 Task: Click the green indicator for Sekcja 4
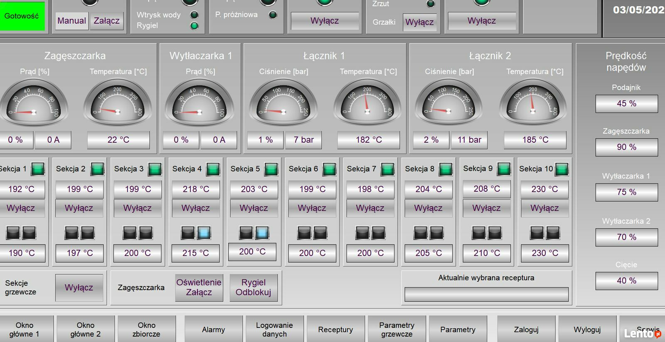pyautogui.click(x=213, y=169)
